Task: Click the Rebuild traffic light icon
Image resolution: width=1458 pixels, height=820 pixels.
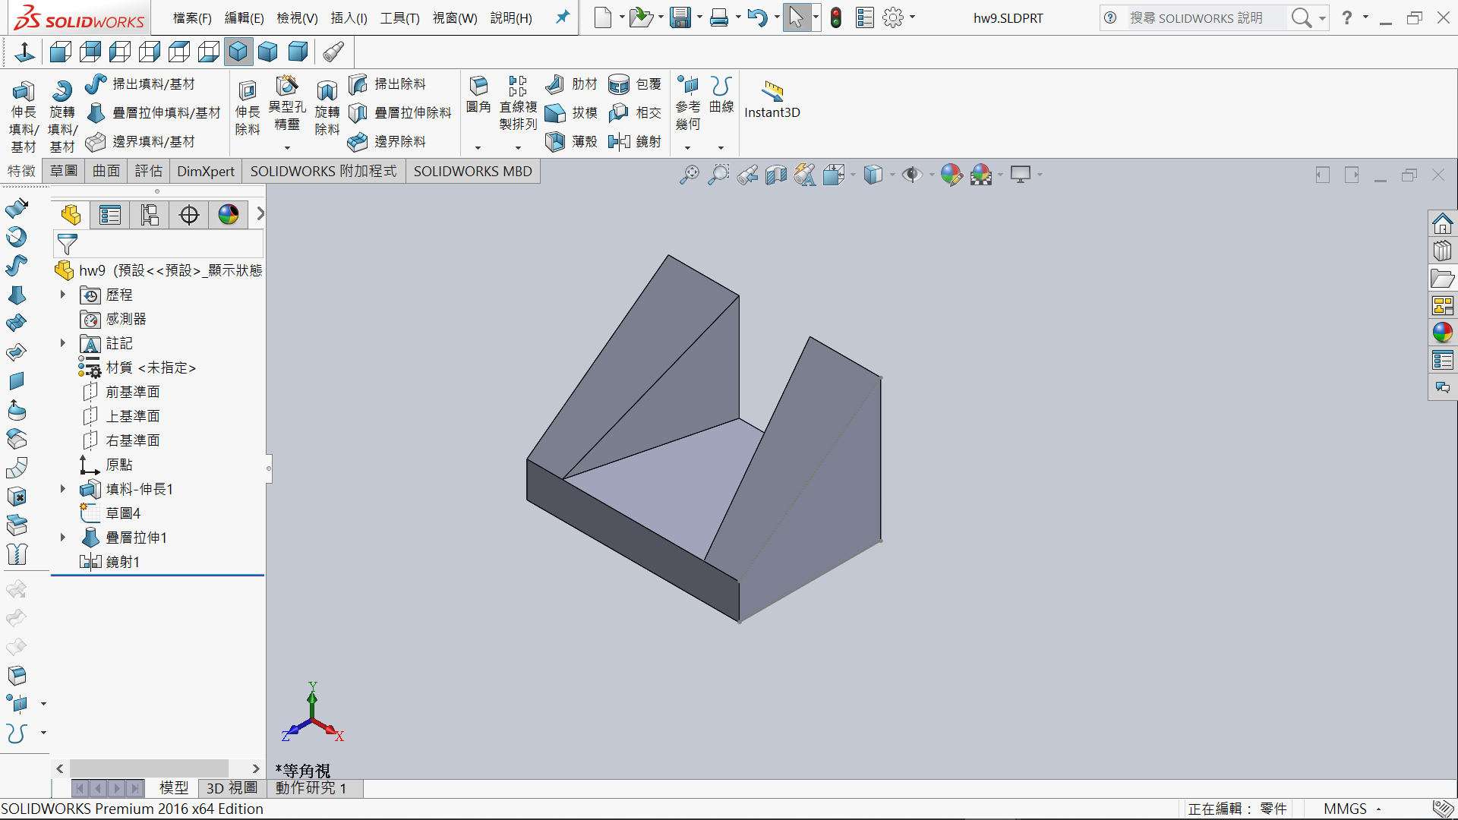Action: point(836,17)
